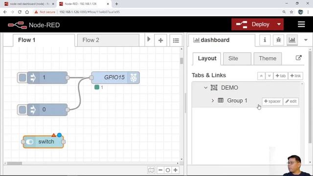Click the workspace vertical scrollbar thumb
The height and width of the screenshot is (176, 313).
[x=181, y=61]
